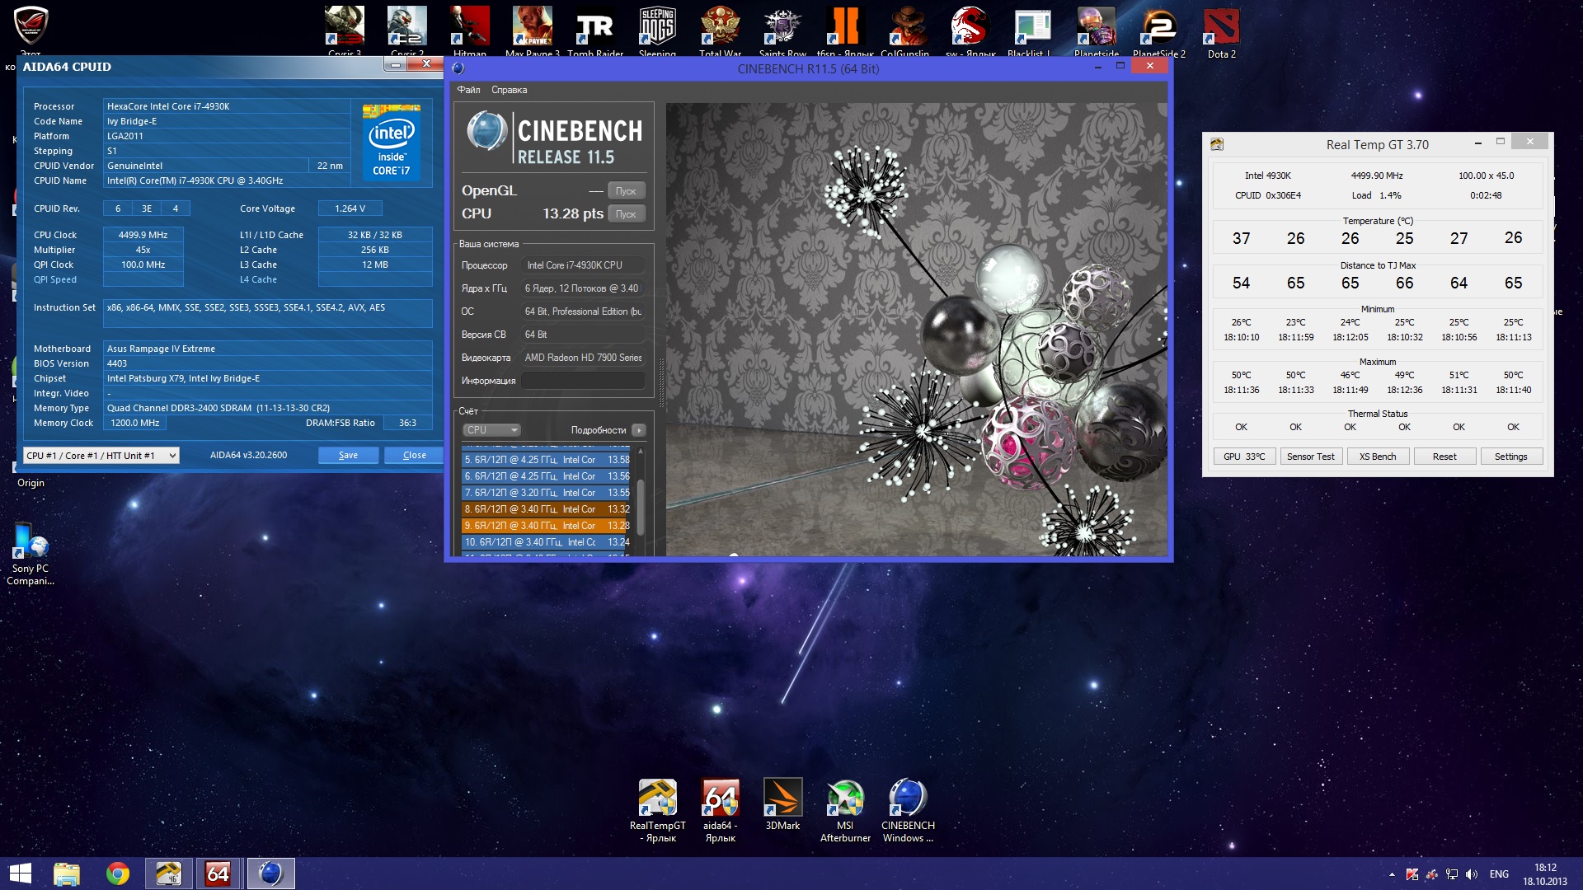
Task: Launch RealTempGT desktop shortcut
Action: pyautogui.click(x=658, y=811)
